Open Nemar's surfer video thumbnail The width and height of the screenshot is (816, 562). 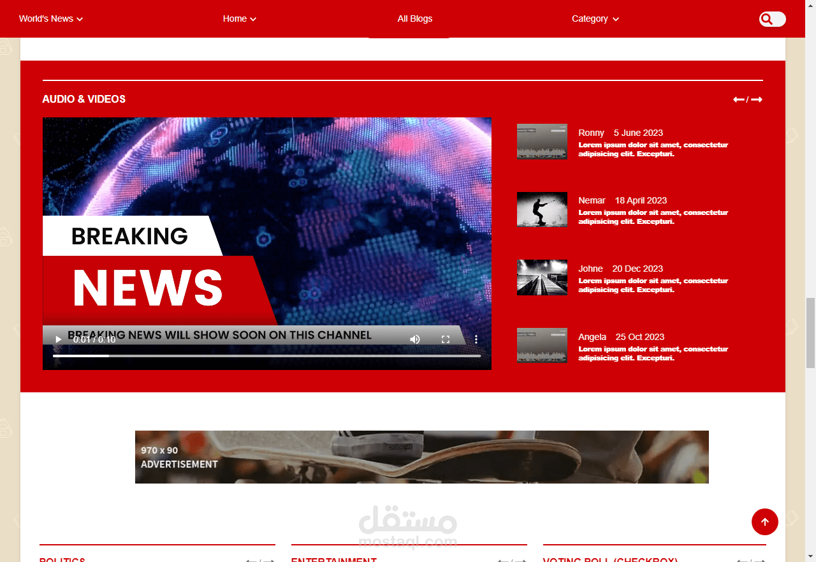542,209
